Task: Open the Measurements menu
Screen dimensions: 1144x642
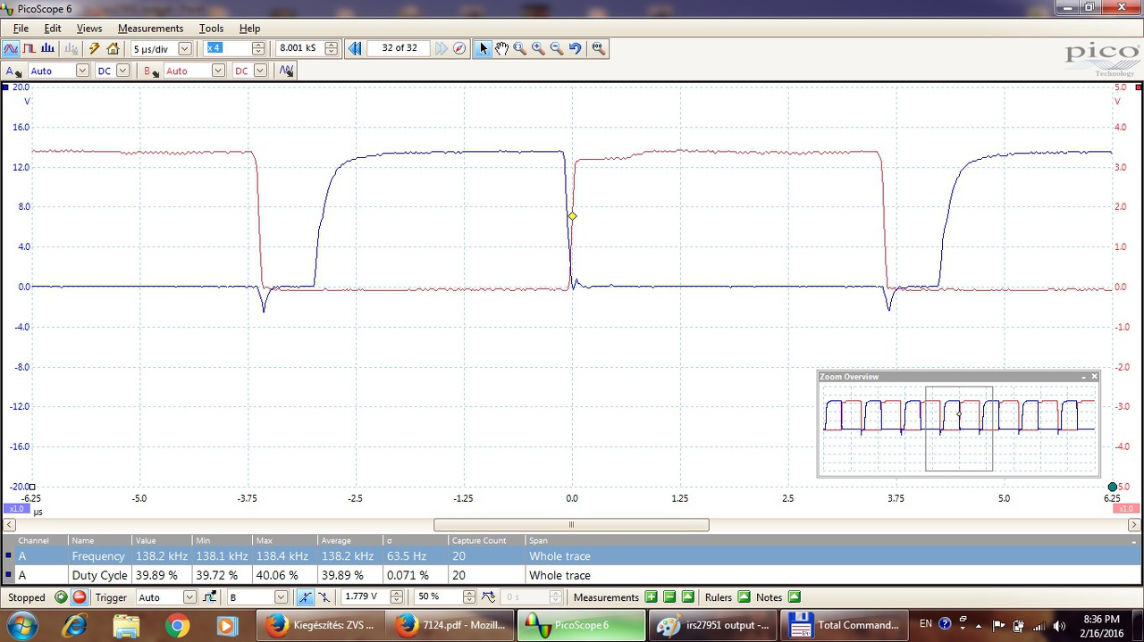Action: coord(150,29)
